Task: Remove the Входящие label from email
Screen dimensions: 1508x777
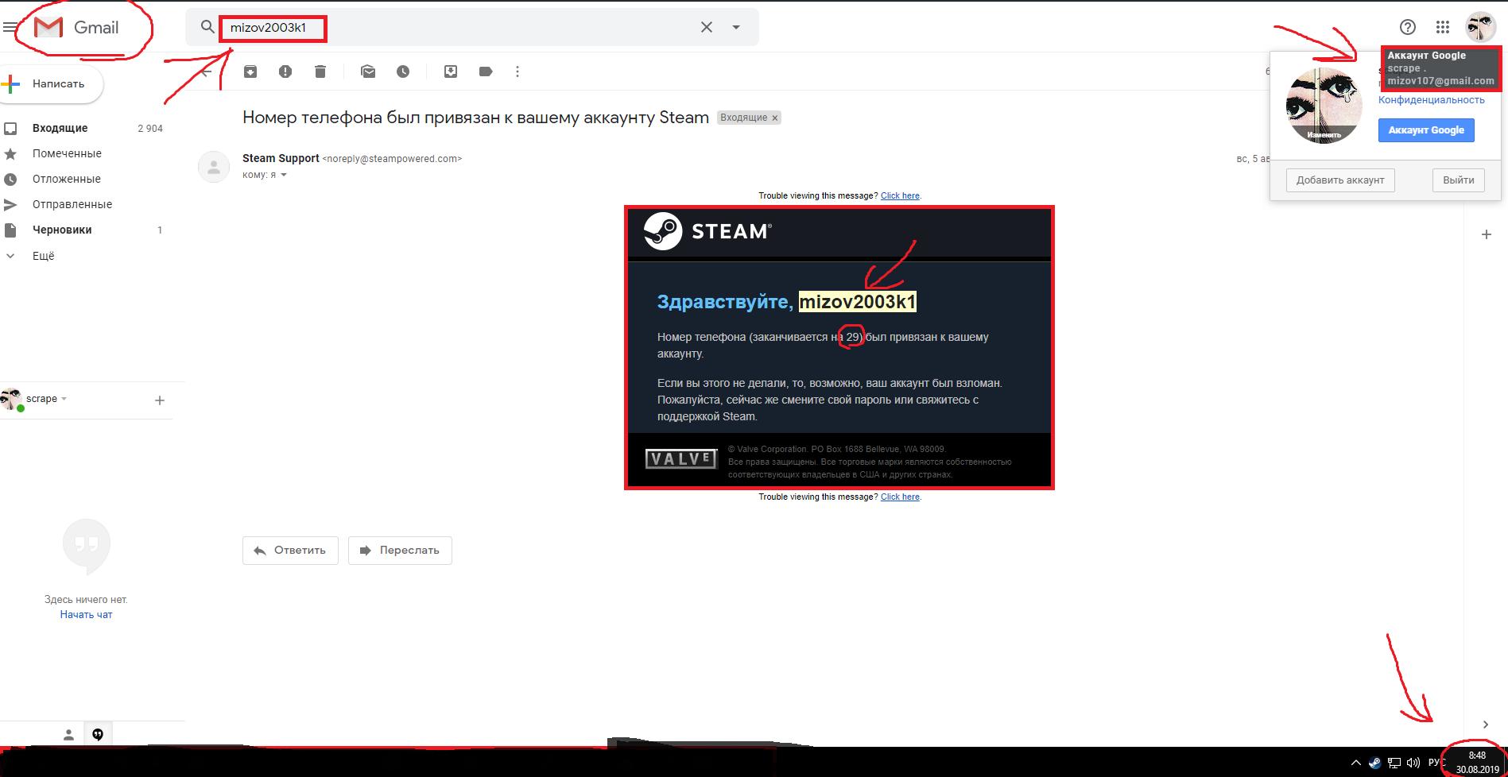Action: click(775, 118)
